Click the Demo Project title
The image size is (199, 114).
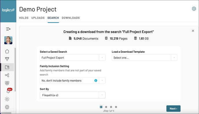coord(38,9)
